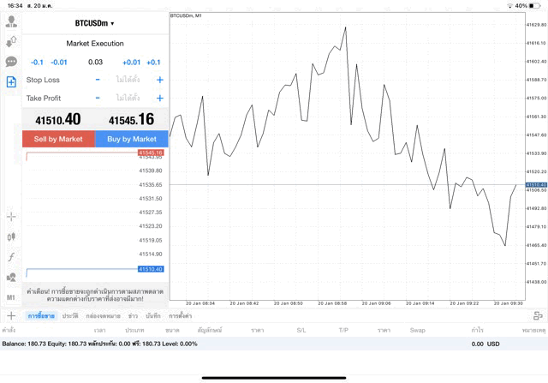Open the window layout icon at bottom right
548x383 pixels.
538,316
